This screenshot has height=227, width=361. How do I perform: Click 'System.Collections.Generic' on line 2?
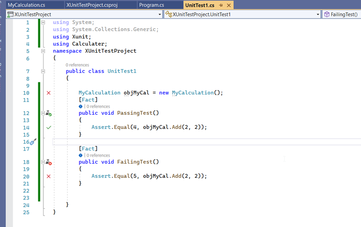point(114,29)
